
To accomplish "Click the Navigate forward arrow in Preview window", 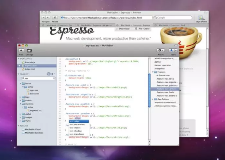I will tap(48, 18).
